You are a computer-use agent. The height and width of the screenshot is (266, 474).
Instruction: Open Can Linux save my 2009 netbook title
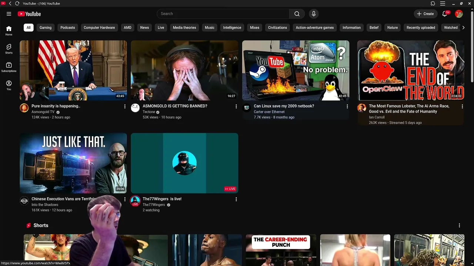(x=284, y=106)
